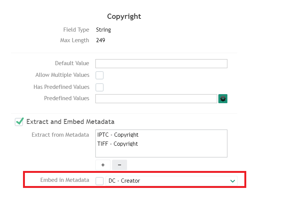290x209 pixels.
Task: Enable the Allow Multiple Values checkbox
Action: [100, 75]
